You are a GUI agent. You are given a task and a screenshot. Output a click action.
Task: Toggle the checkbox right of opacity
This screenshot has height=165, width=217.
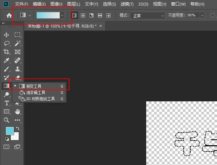[212, 15]
